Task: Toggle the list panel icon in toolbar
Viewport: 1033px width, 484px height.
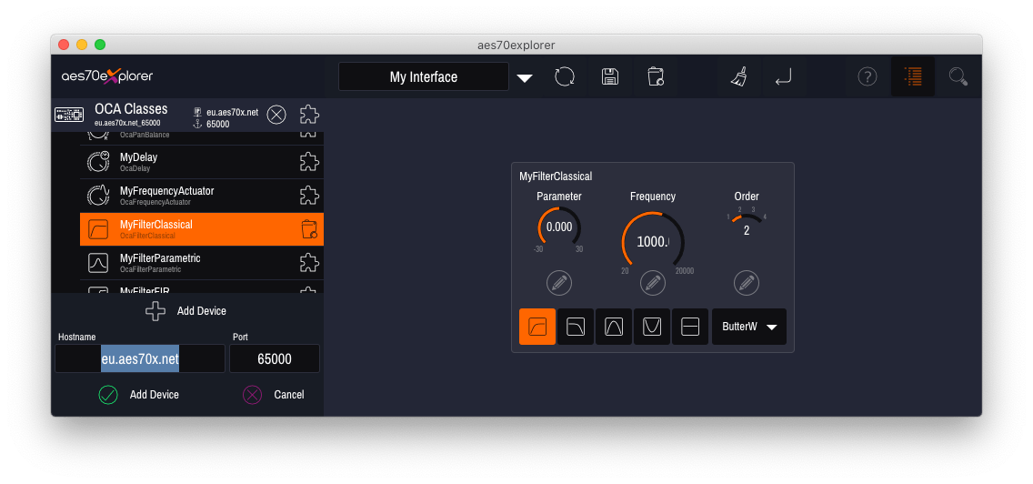Action: coord(912,77)
